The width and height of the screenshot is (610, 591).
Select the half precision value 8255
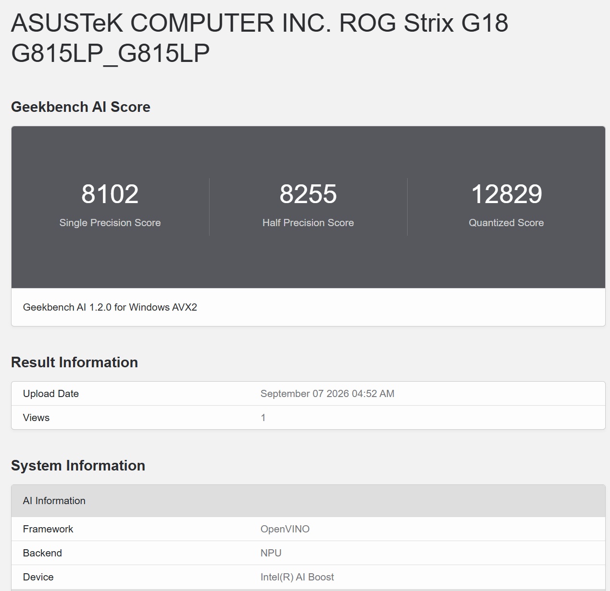[308, 194]
